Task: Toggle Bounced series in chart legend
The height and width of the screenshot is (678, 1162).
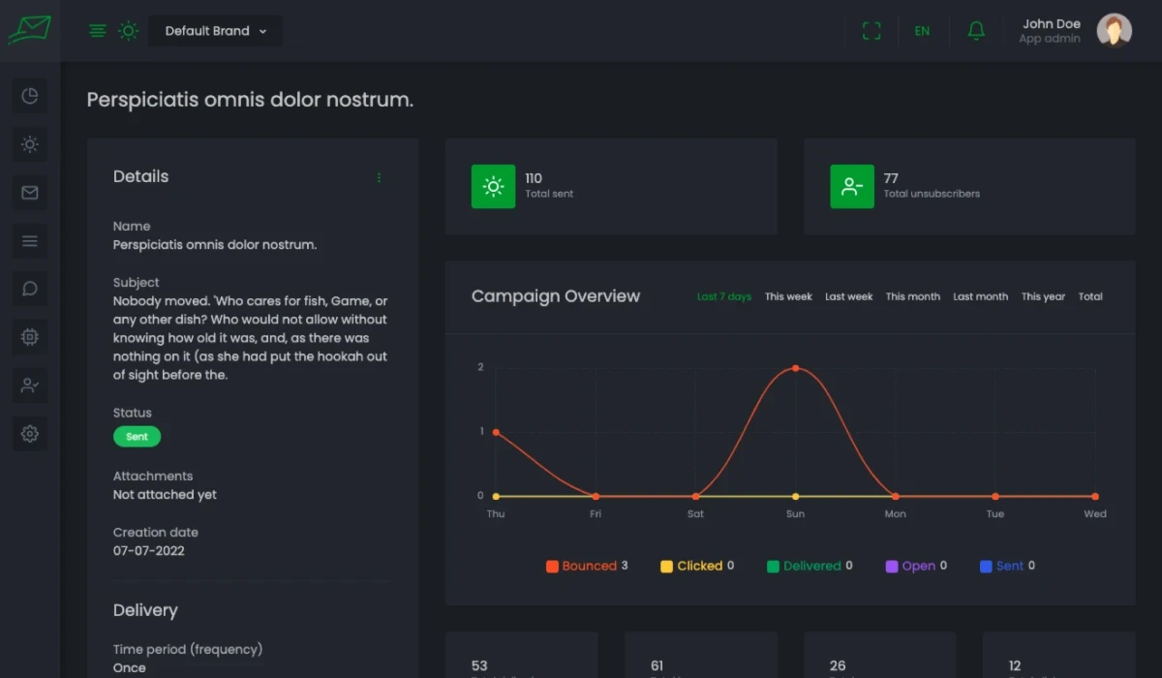Action: 587,566
